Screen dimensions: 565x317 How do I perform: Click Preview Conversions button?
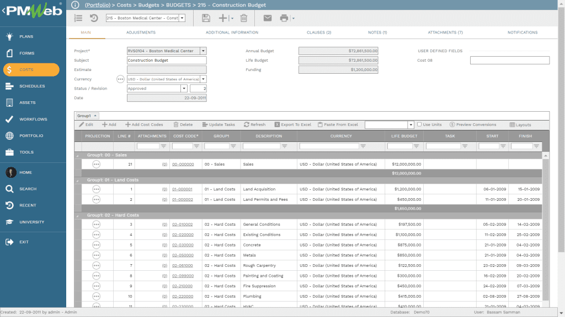pyautogui.click(x=473, y=125)
